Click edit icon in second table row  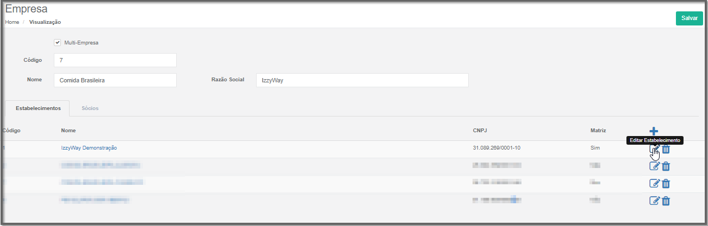(x=655, y=166)
